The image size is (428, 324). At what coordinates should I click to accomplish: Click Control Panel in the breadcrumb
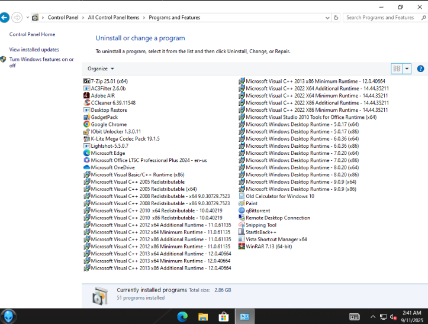pyautogui.click(x=63, y=18)
